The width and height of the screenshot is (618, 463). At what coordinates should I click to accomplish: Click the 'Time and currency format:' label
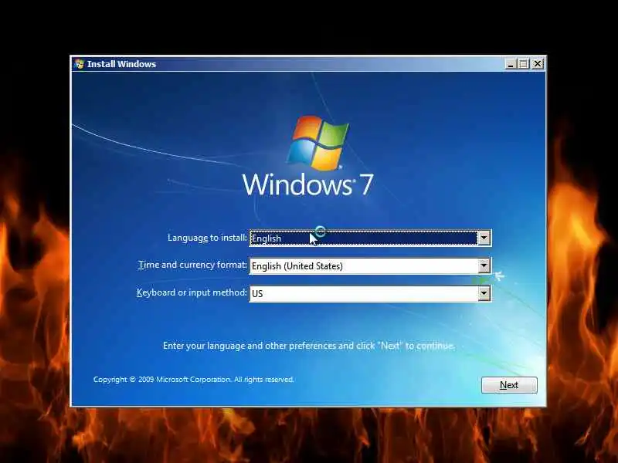click(x=192, y=265)
